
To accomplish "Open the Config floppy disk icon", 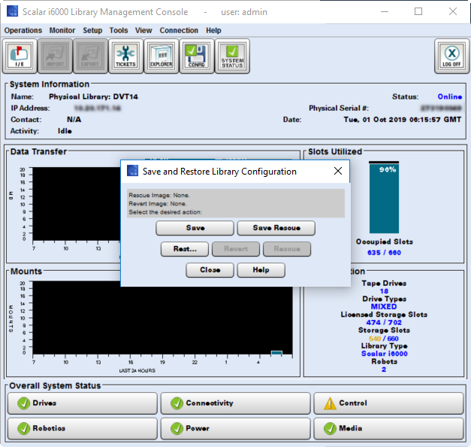I will (x=197, y=56).
